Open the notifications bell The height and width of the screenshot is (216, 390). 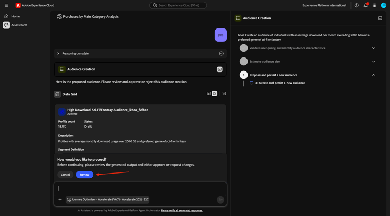click(366, 5)
